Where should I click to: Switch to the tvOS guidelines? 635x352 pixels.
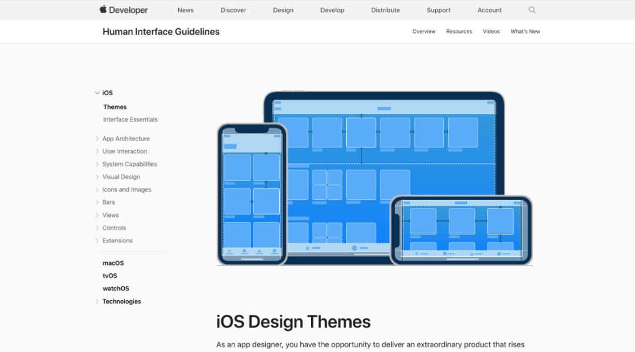coord(110,276)
